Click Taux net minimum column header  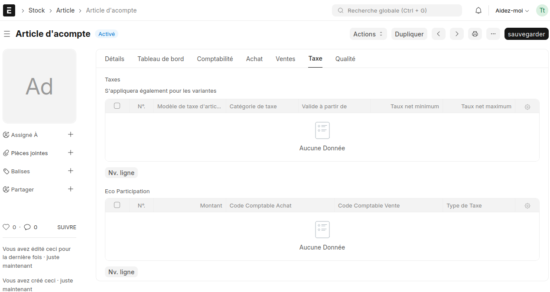point(407,107)
